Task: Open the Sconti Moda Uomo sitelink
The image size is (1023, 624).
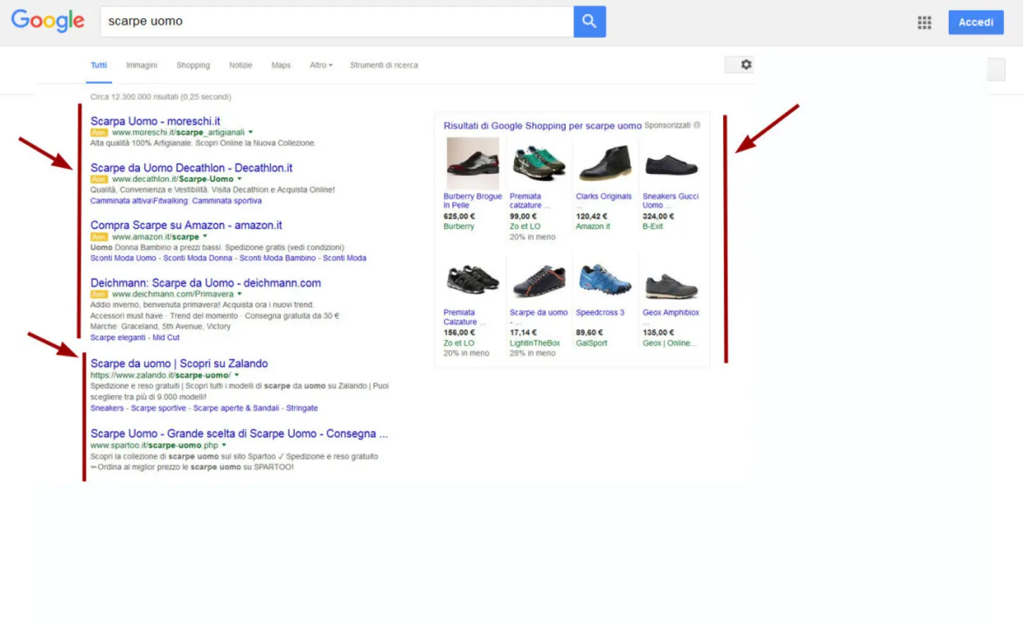Action: point(123,258)
